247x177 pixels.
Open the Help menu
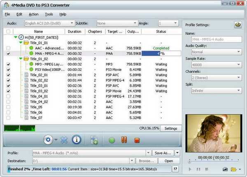63,14
